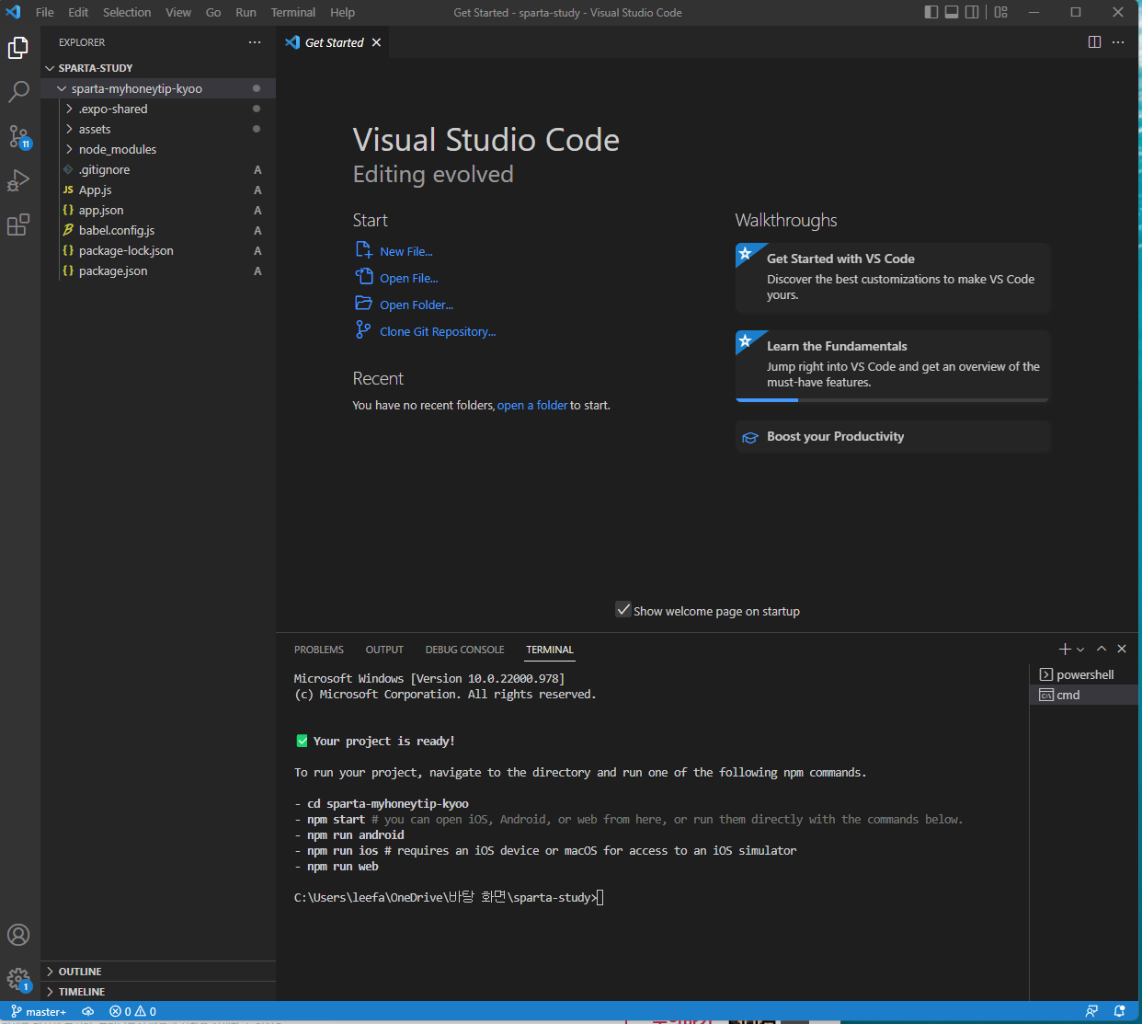Select the TERMINAL panel tab
Viewport: 1142px width, 1024px height.
tap(550, 650)
